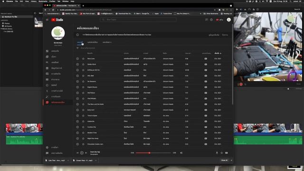The height and width of the screenshot is (171, 304).
Task: Open options for Like That mp3 download
Action: [68, 161]
